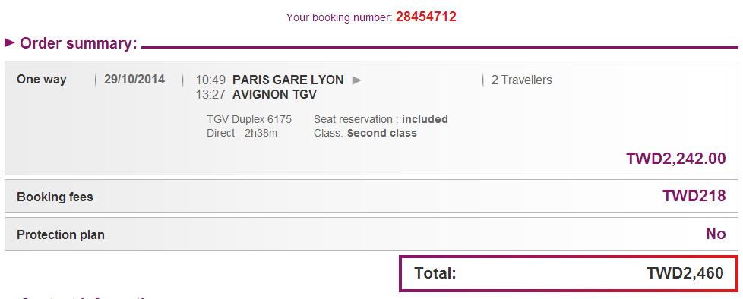Select the booking number 28454712
The height and width of the screenshot is (299, 743).
point(426,17)
